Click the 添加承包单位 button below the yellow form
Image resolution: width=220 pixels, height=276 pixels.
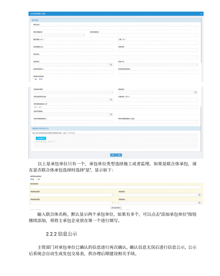(x=116, y=208)
